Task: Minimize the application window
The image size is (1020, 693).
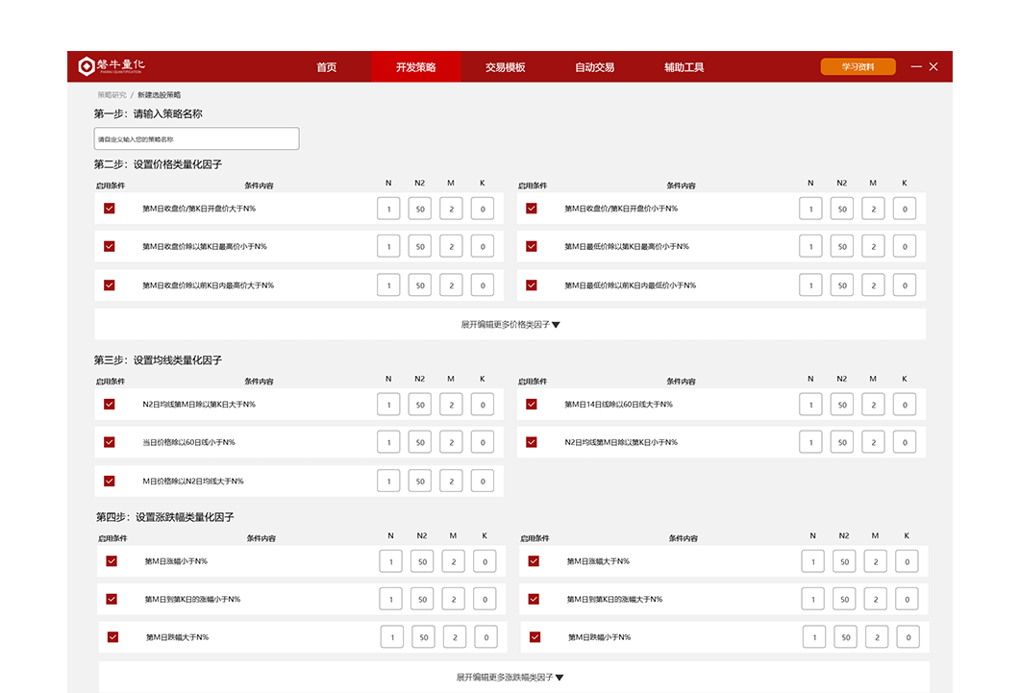Action: (916, 66)
